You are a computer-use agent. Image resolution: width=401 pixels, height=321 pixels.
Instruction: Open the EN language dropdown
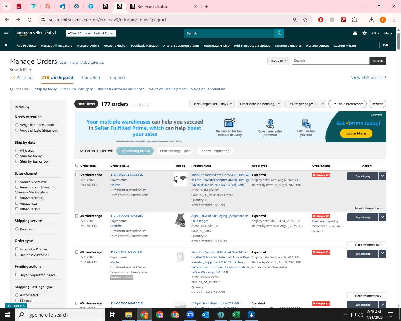[375, 33]
